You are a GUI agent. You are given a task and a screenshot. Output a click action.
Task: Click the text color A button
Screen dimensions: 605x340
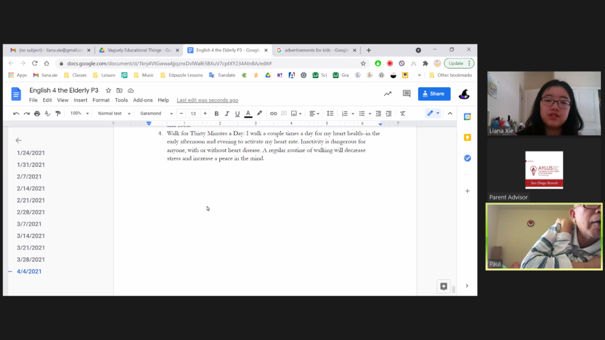tap(248, 114)
